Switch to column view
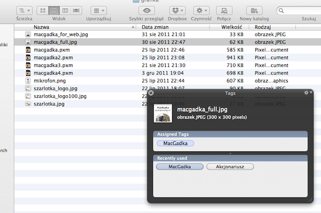321x213 pixels. point(65,11)
